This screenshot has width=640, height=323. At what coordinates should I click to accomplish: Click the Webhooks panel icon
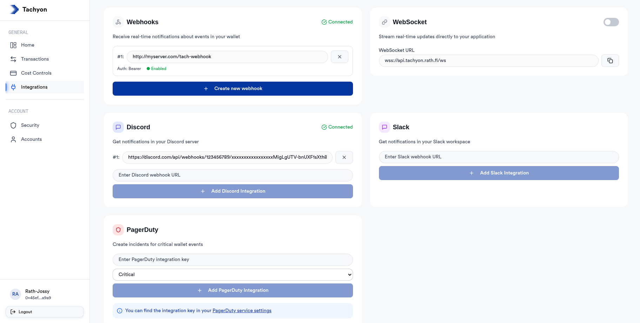(x=118, y=22)
